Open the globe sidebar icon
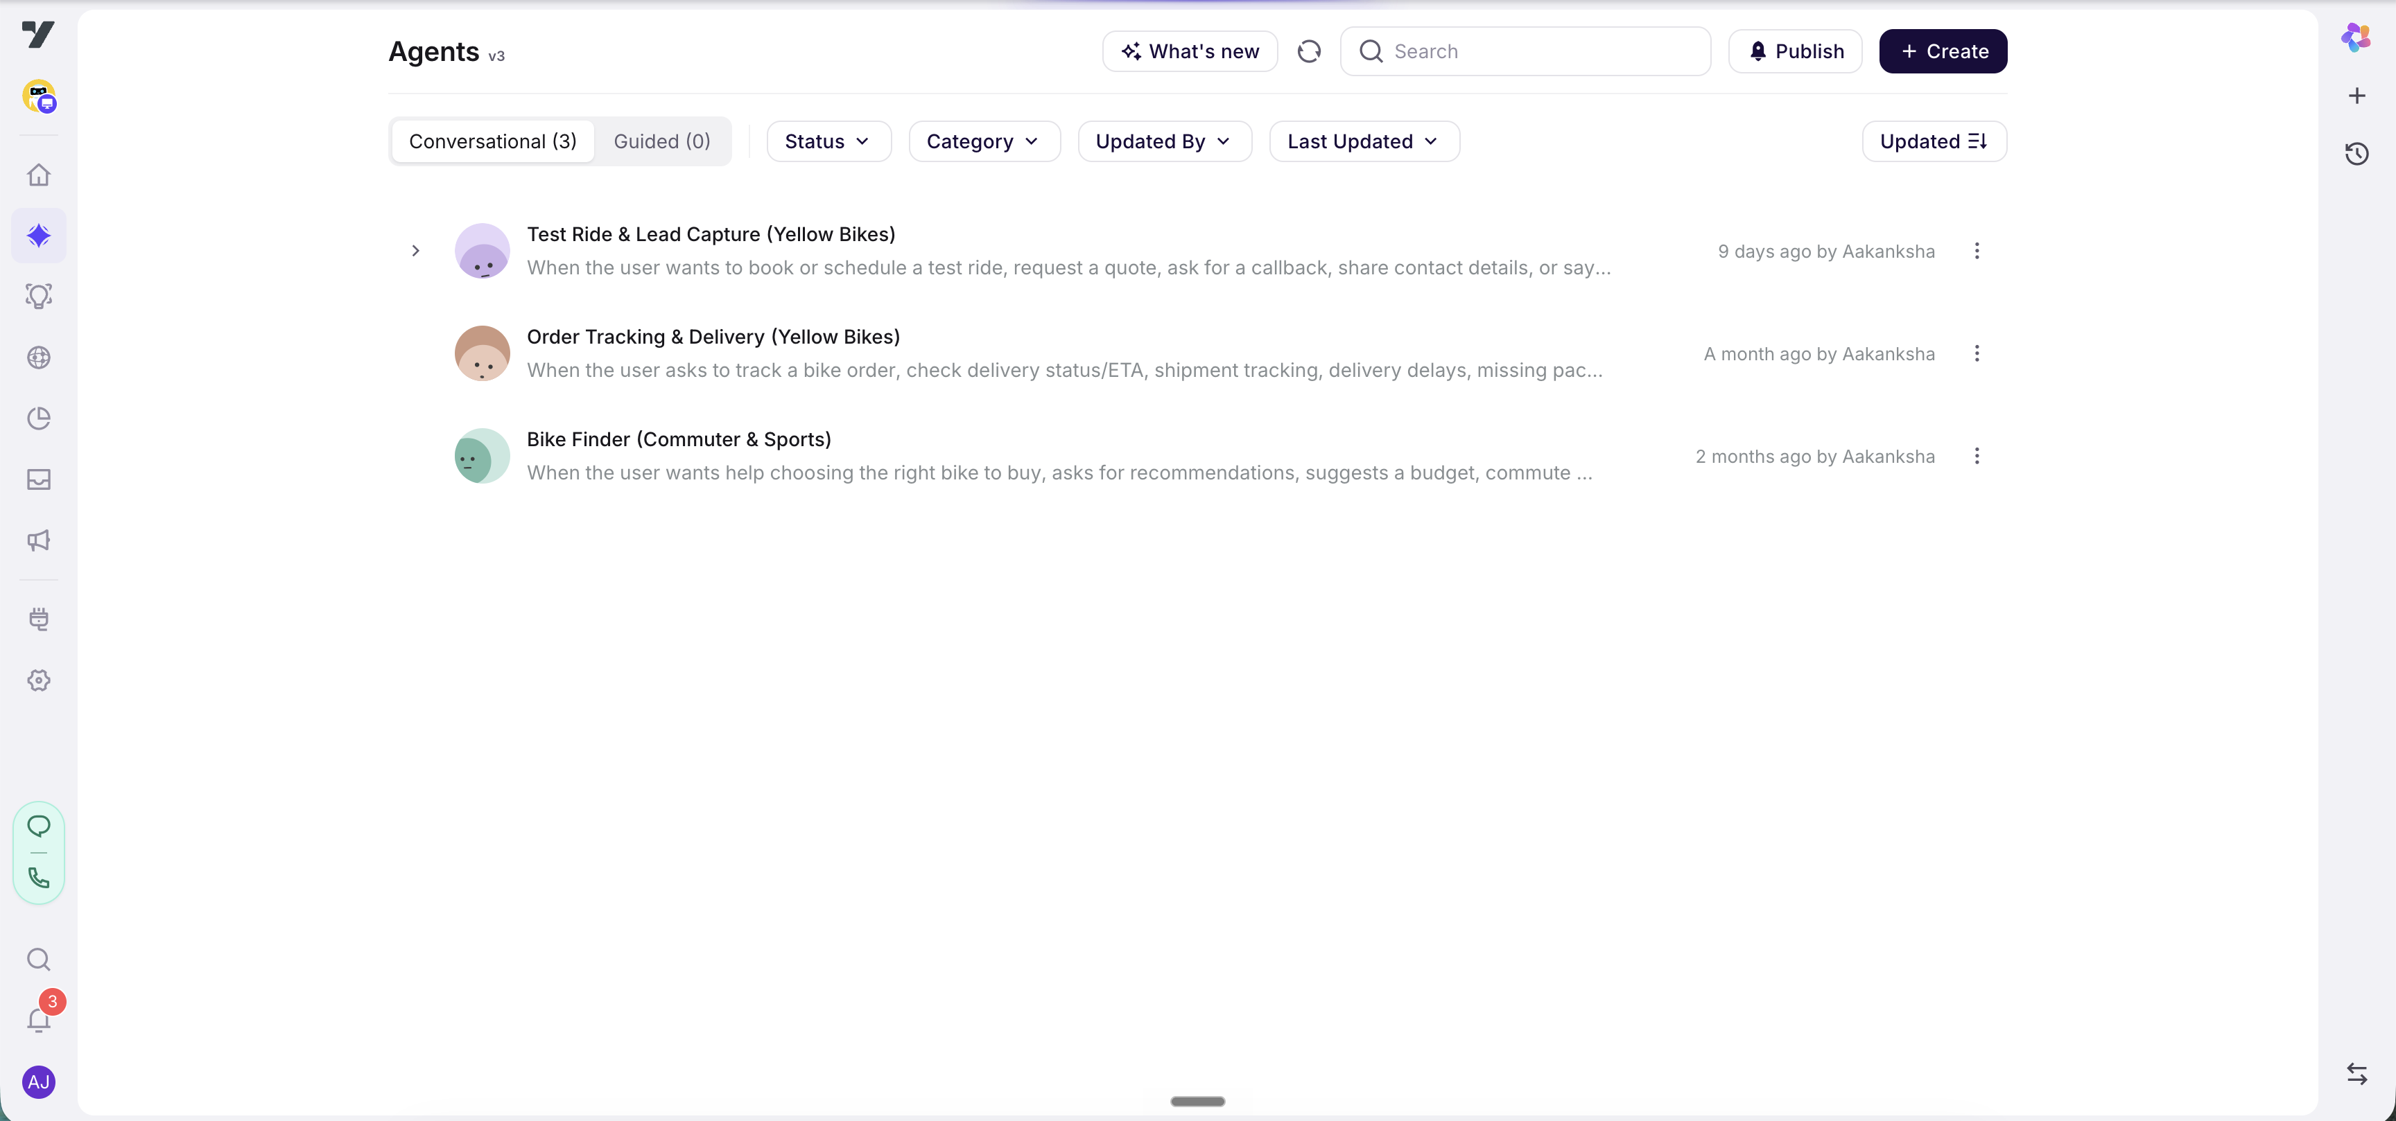This screenshot has height=1121, width=2396. pyautogui.click(x=38, y=357)
